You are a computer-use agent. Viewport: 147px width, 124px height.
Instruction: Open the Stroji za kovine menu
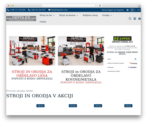pos(67,15)
